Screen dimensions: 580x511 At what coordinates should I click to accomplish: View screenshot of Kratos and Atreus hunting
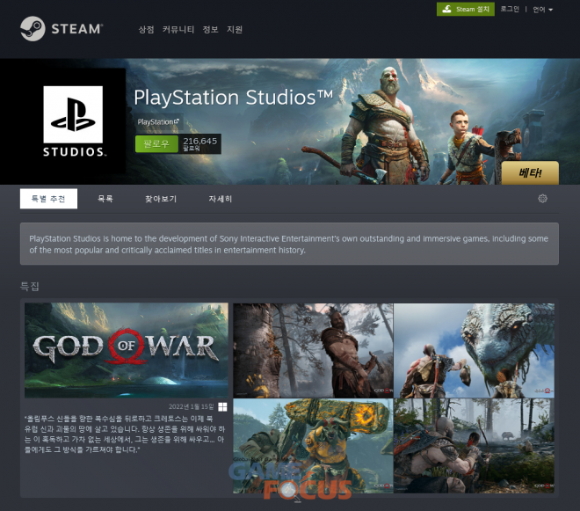(x=474, y=446)
